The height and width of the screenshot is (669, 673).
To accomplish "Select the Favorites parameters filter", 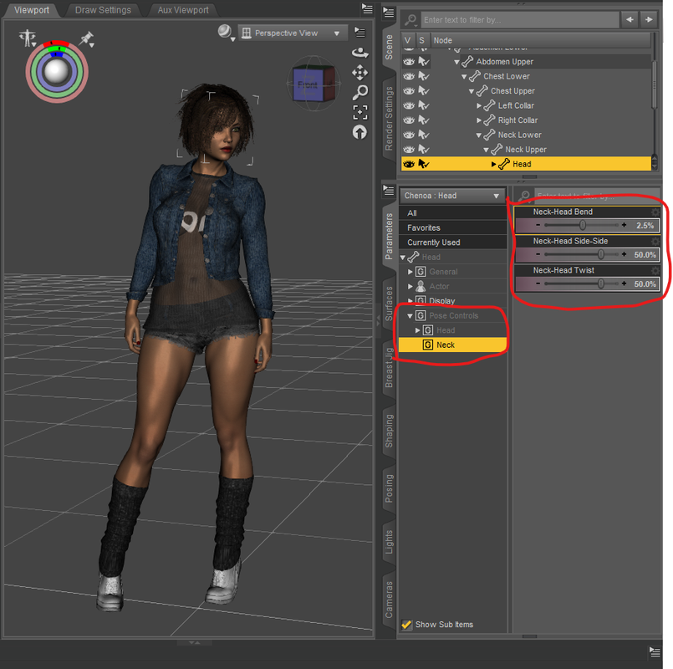I will click(x=453, y=227).
